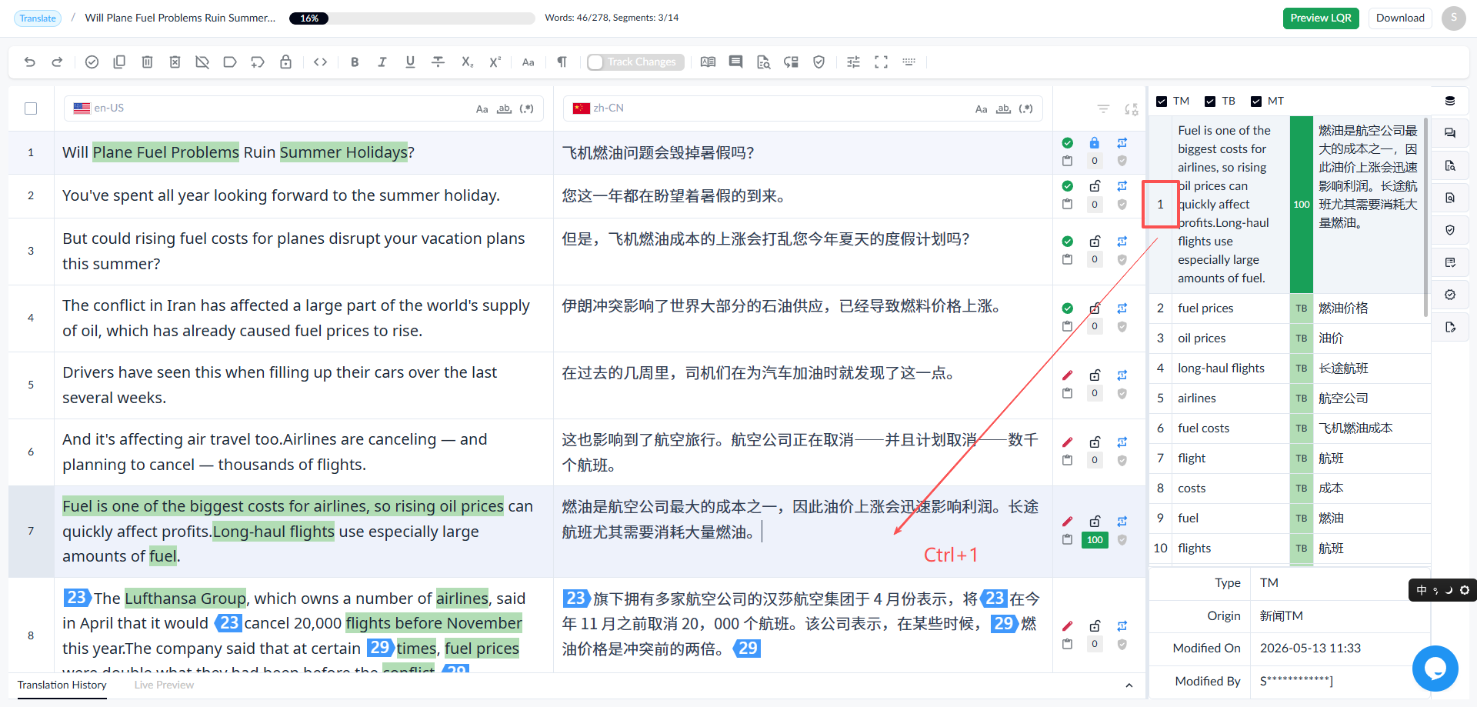Select the Translation History tab

pos(62,685)
